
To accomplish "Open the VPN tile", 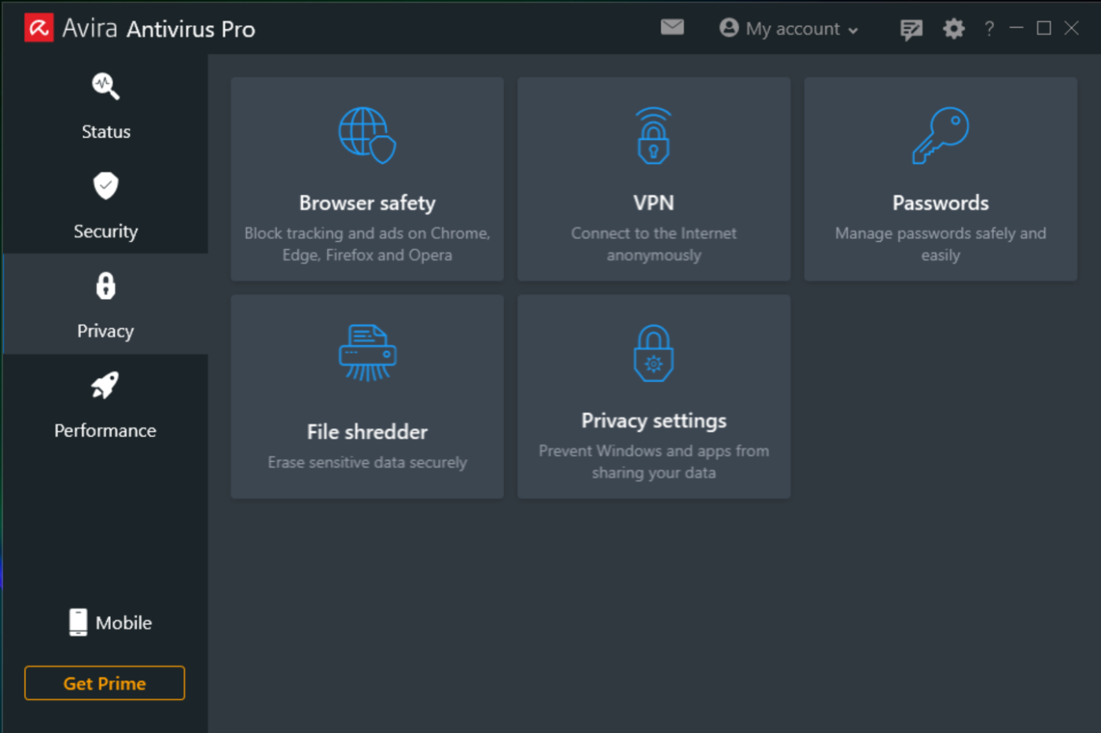I will 654,179.
